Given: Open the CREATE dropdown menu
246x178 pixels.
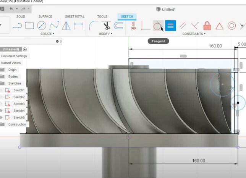Looking at the screenshot, I should [47, 34].
